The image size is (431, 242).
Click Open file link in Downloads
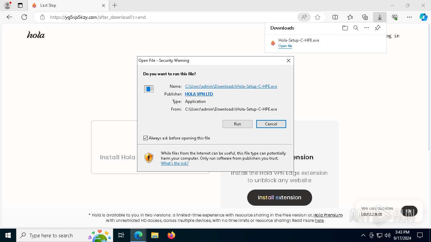click(x=285, y=46)
